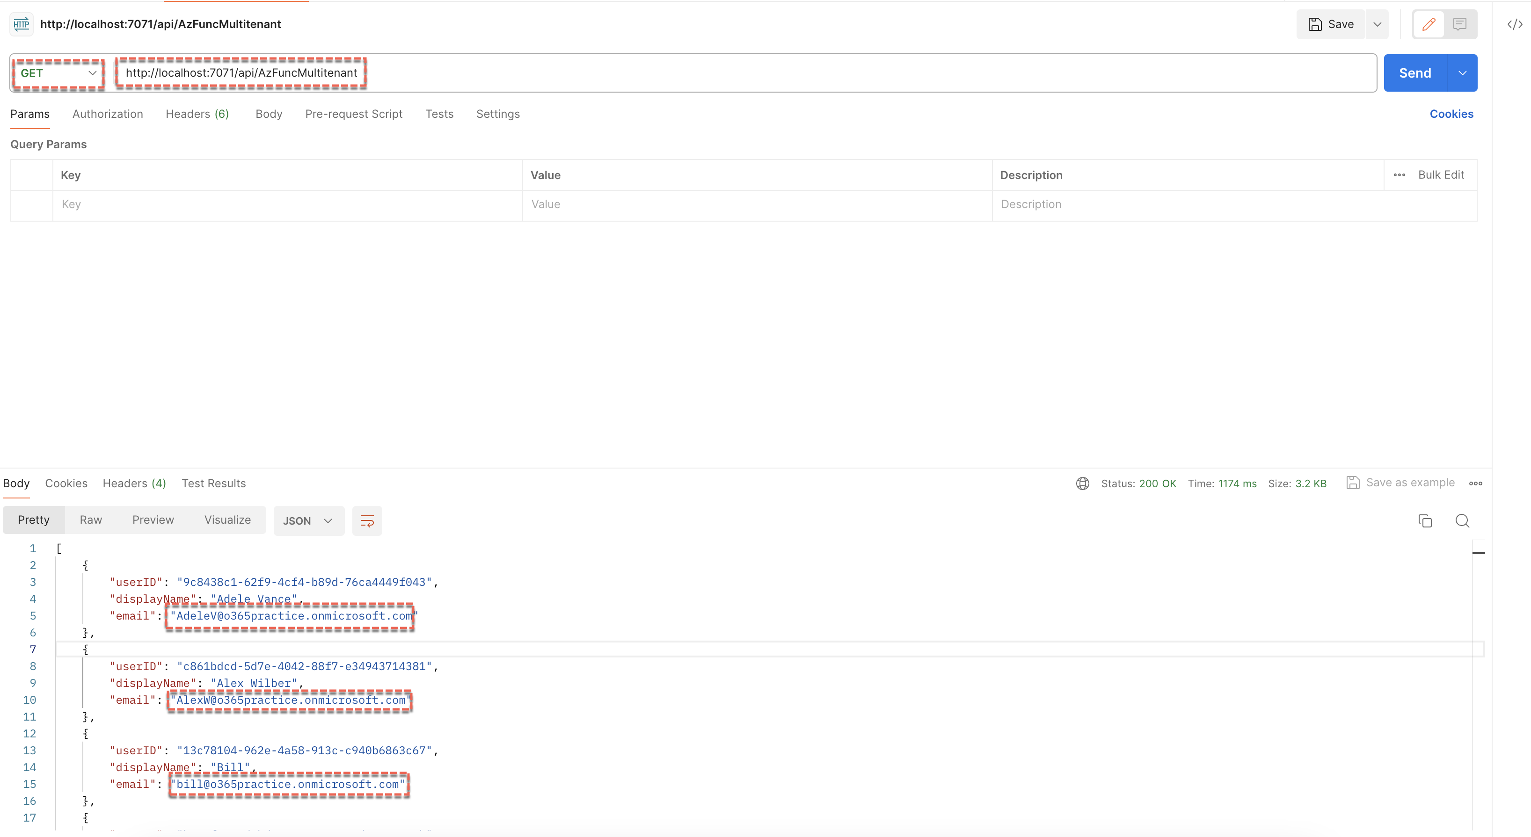Copy the response body
The height and width of the screenshot is (837, 1531).
coord(1426,520)
